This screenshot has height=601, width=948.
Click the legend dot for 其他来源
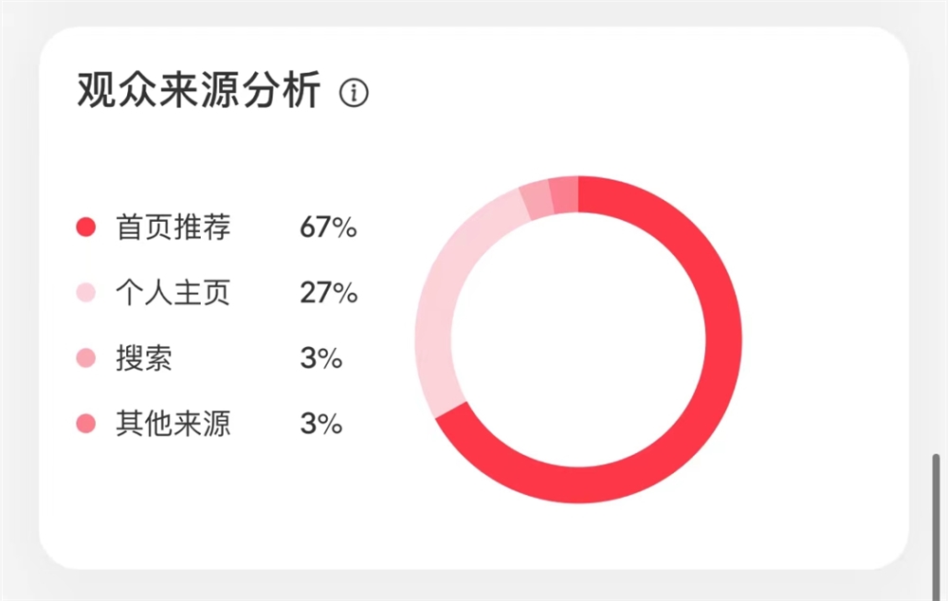(85, 425)
